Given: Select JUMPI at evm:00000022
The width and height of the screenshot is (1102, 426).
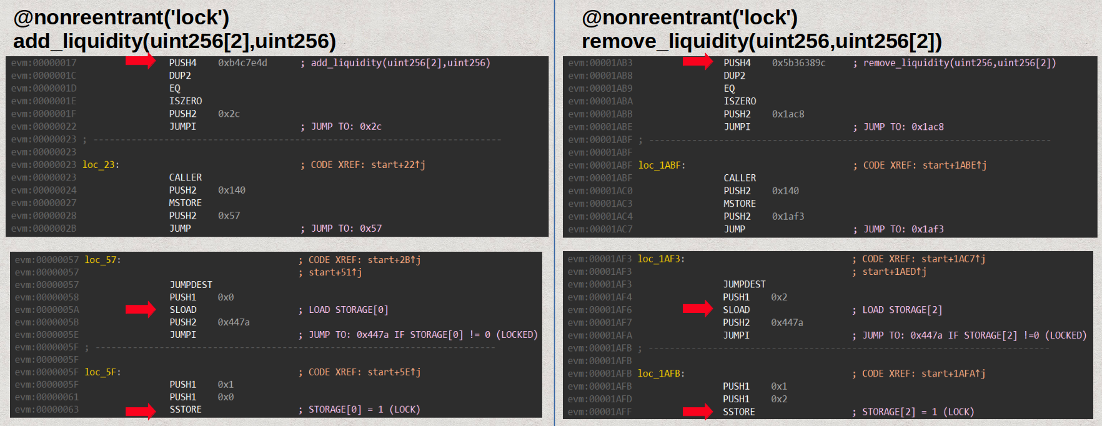Looking at the screenshot, I should 182,126.
